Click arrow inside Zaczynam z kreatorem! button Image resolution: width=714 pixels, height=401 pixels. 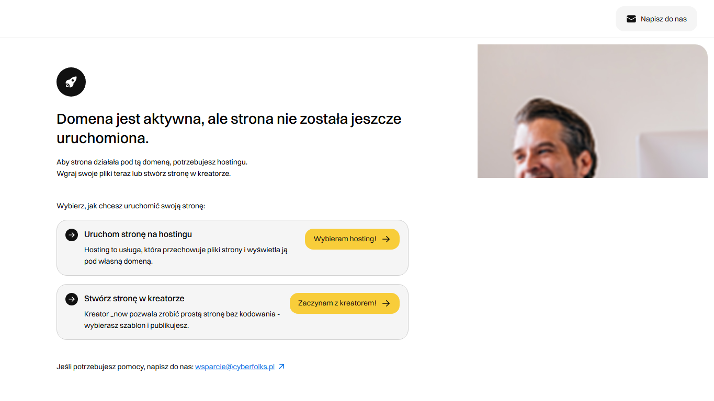click(x=386, y=303)
